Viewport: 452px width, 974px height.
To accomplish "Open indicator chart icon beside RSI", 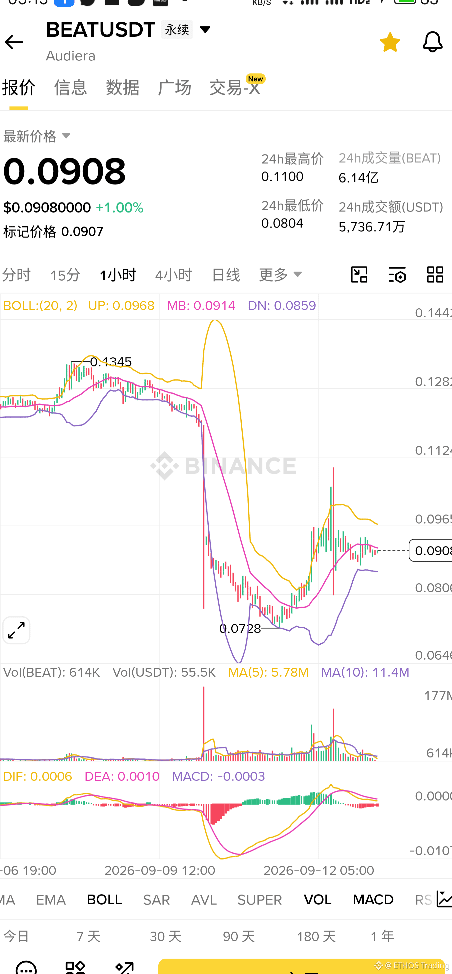I will tap(444, 899).
